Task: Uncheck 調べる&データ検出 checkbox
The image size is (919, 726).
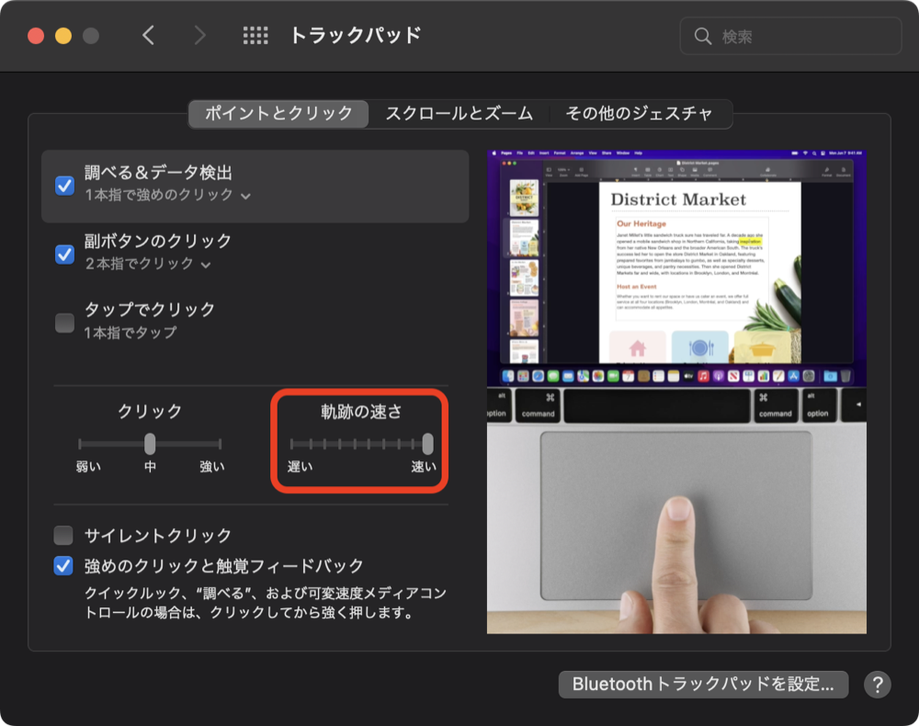Action: tap(64, 186)
